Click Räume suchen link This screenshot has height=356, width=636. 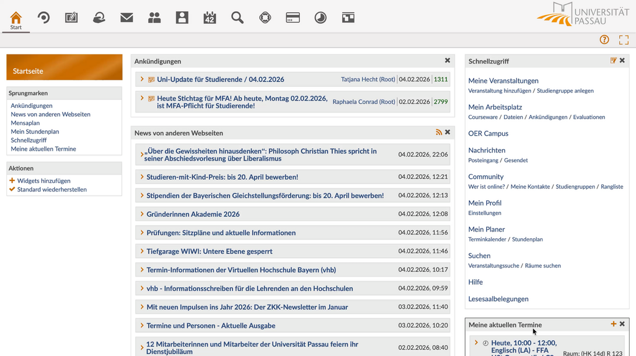(543, 265)
